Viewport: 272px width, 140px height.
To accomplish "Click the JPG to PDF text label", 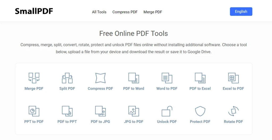I will pos(134,122).
